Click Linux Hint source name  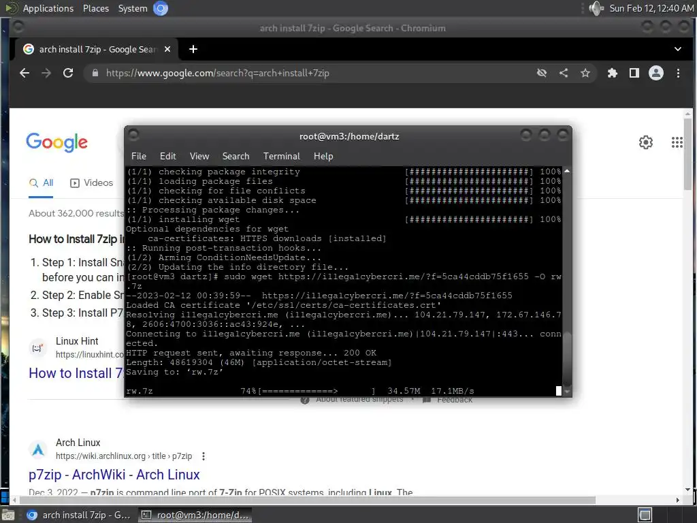77,341
